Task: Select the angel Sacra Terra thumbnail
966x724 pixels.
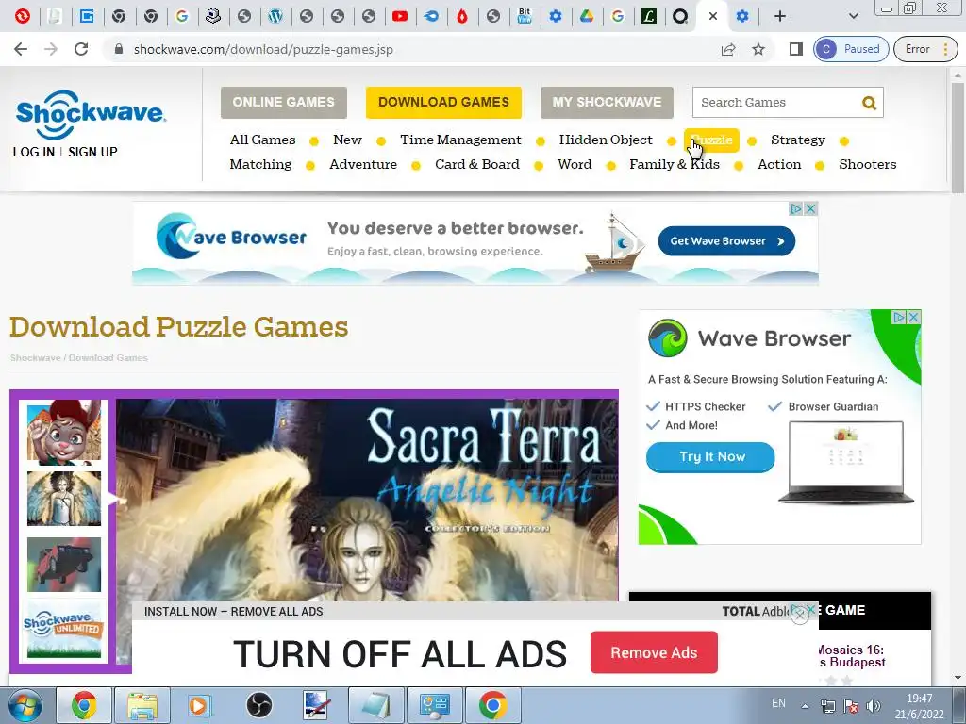Action: click(64, 498)
